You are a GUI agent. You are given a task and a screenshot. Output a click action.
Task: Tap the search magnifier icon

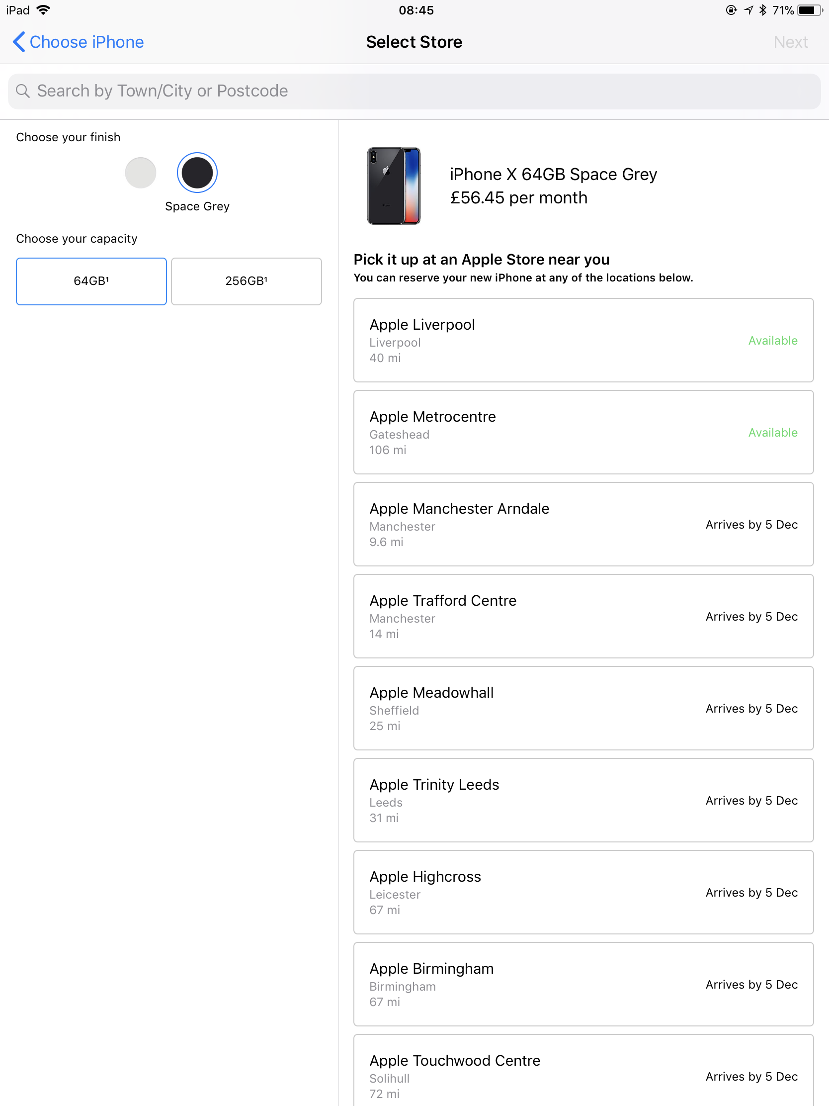click(x=22, y=91)
